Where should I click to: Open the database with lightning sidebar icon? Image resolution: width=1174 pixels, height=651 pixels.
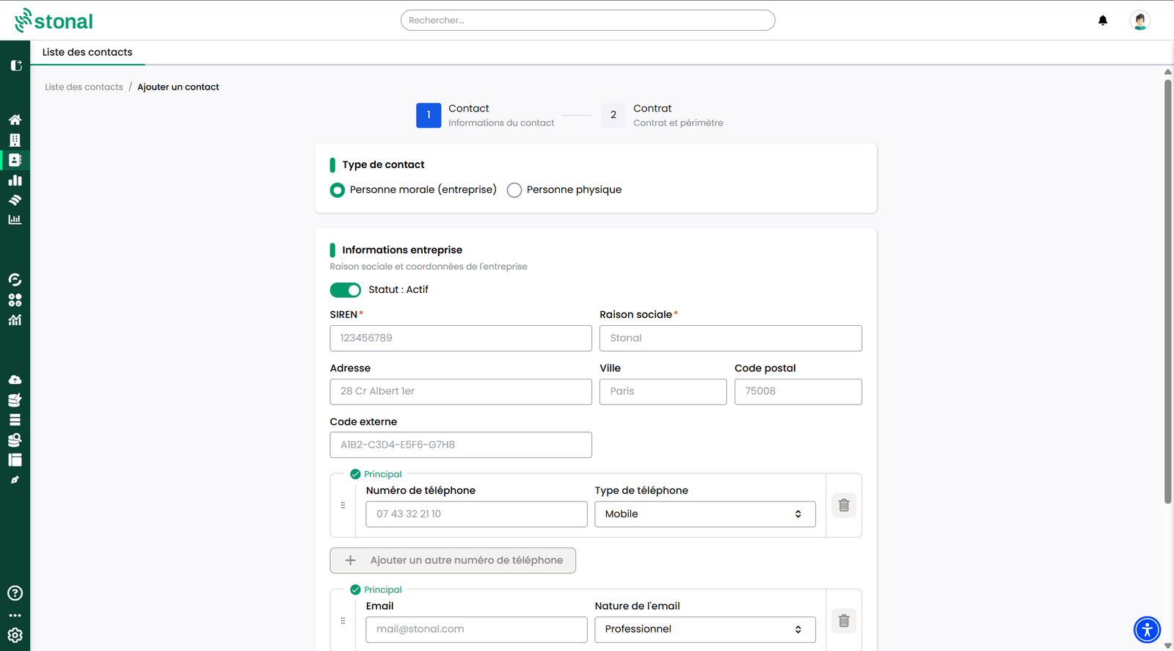[x=15, y=400]
